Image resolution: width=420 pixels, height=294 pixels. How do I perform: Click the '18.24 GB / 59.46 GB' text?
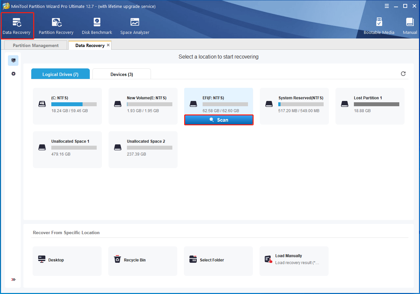click(x=69, y=111)
